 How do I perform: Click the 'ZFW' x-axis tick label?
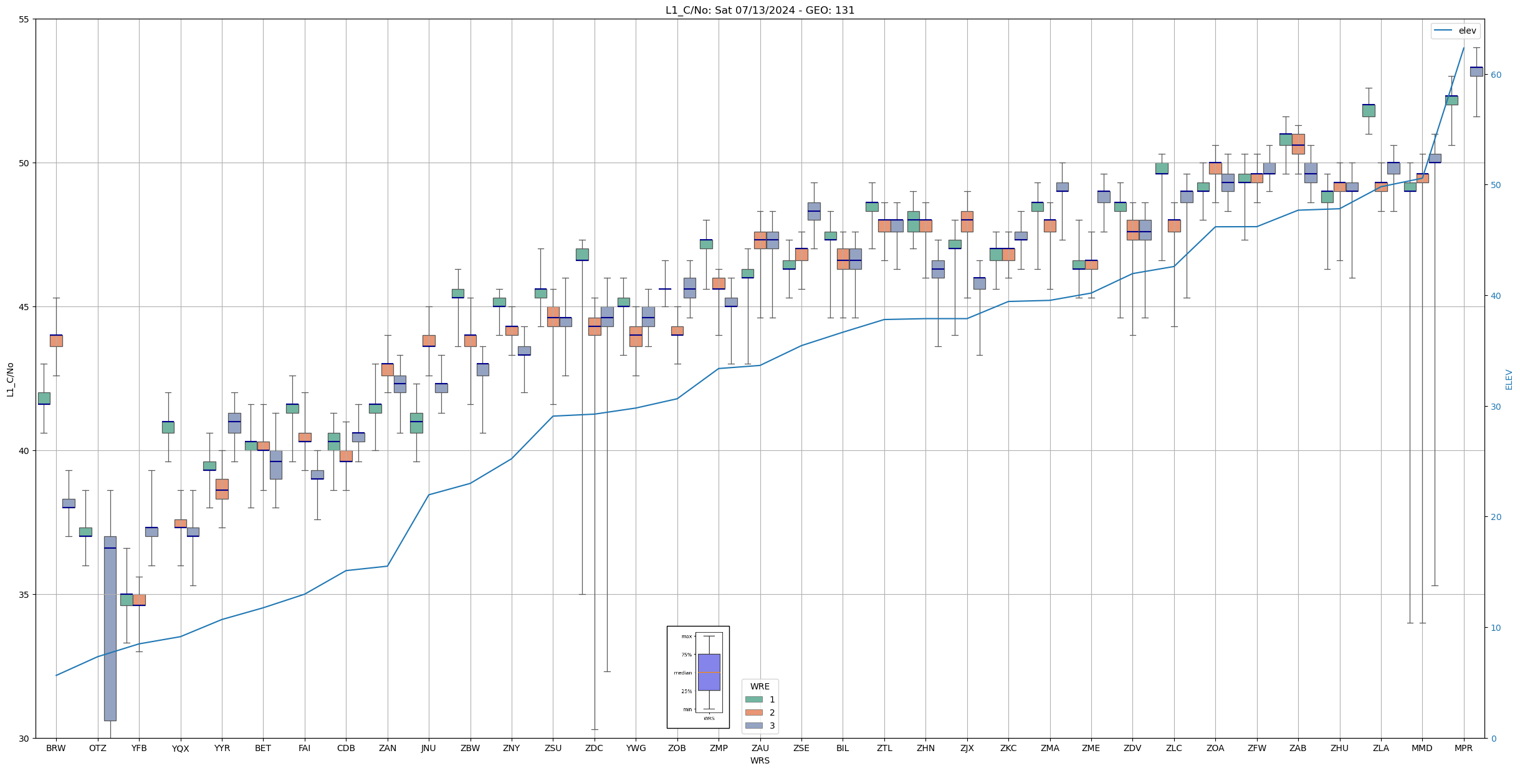tap(1257, 748)
